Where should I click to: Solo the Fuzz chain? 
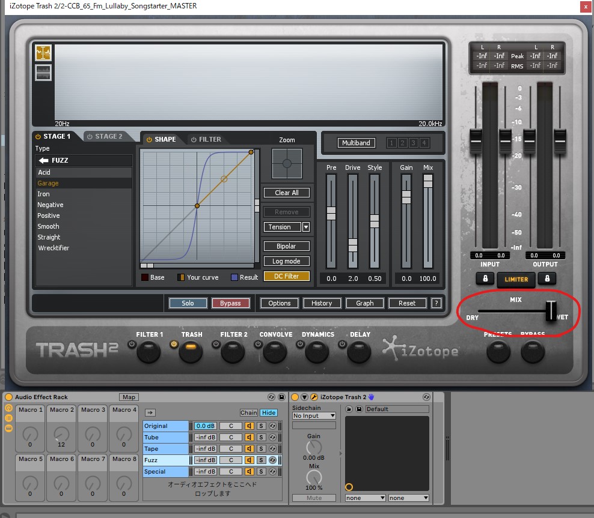click(x=261, y=460)
